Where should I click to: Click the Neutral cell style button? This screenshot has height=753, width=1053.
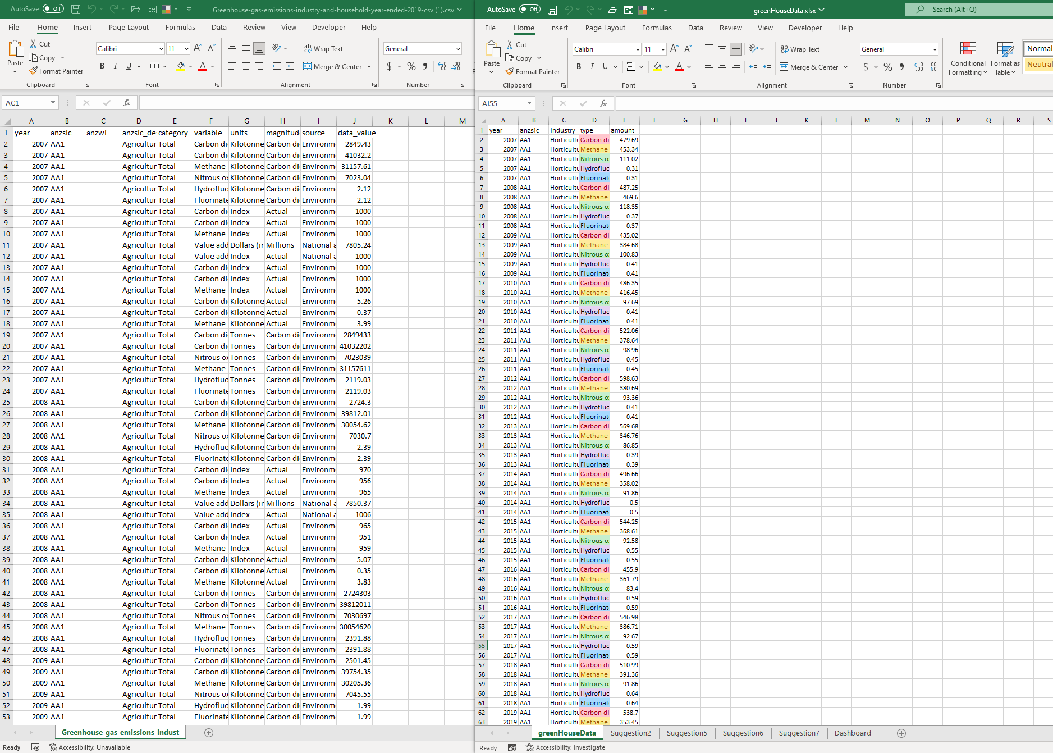[1040, 65]
